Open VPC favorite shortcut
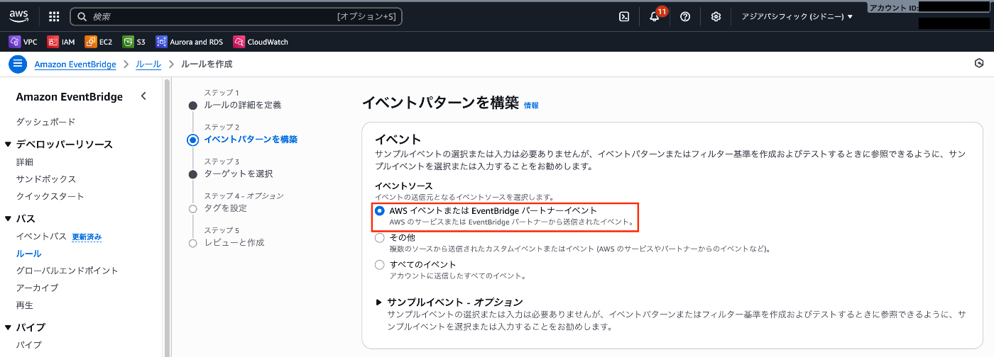Image resolution: width=994 pixels, height=357 pixels. 23,42
